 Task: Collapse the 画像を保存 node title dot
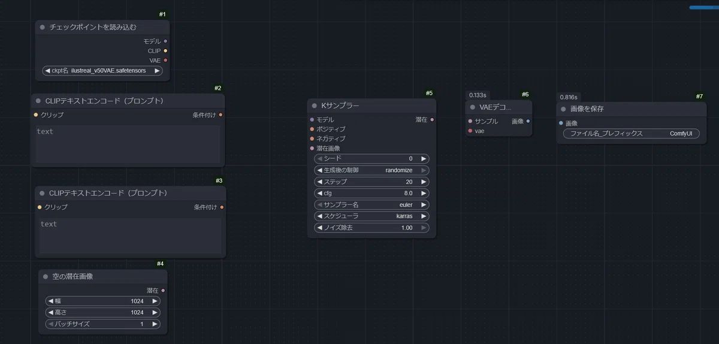(563, 109)
